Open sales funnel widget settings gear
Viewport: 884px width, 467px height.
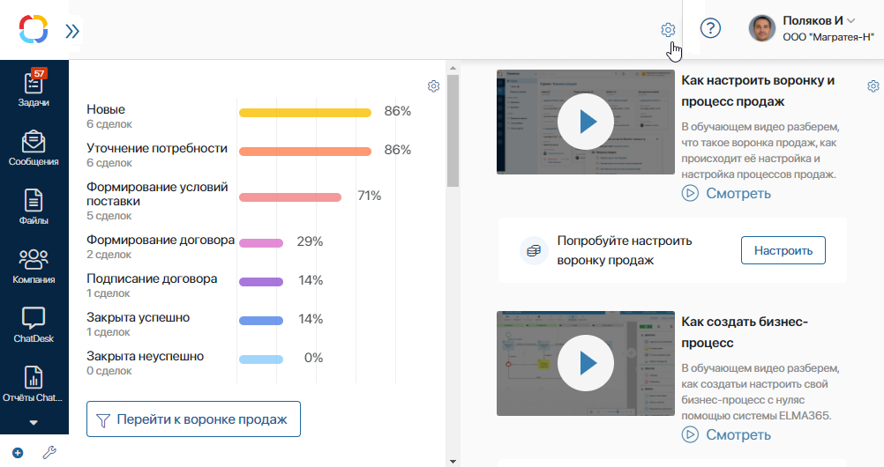tap(433, 86)
